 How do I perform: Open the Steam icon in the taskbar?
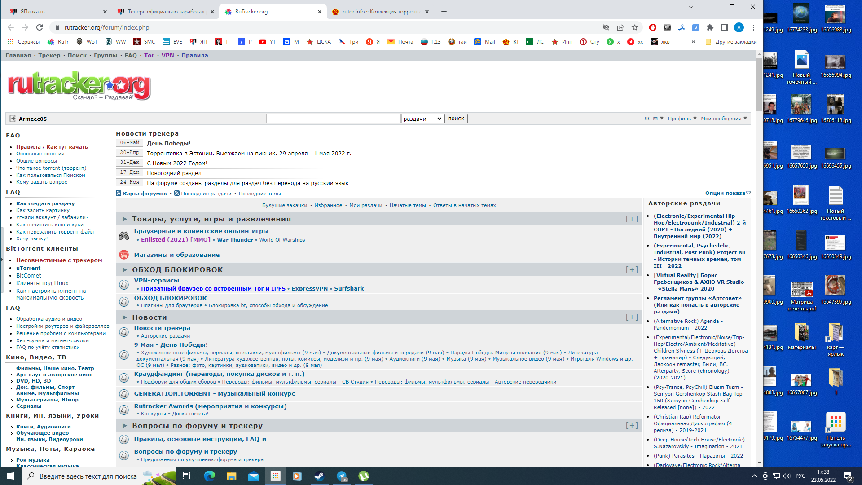(319, 476)
